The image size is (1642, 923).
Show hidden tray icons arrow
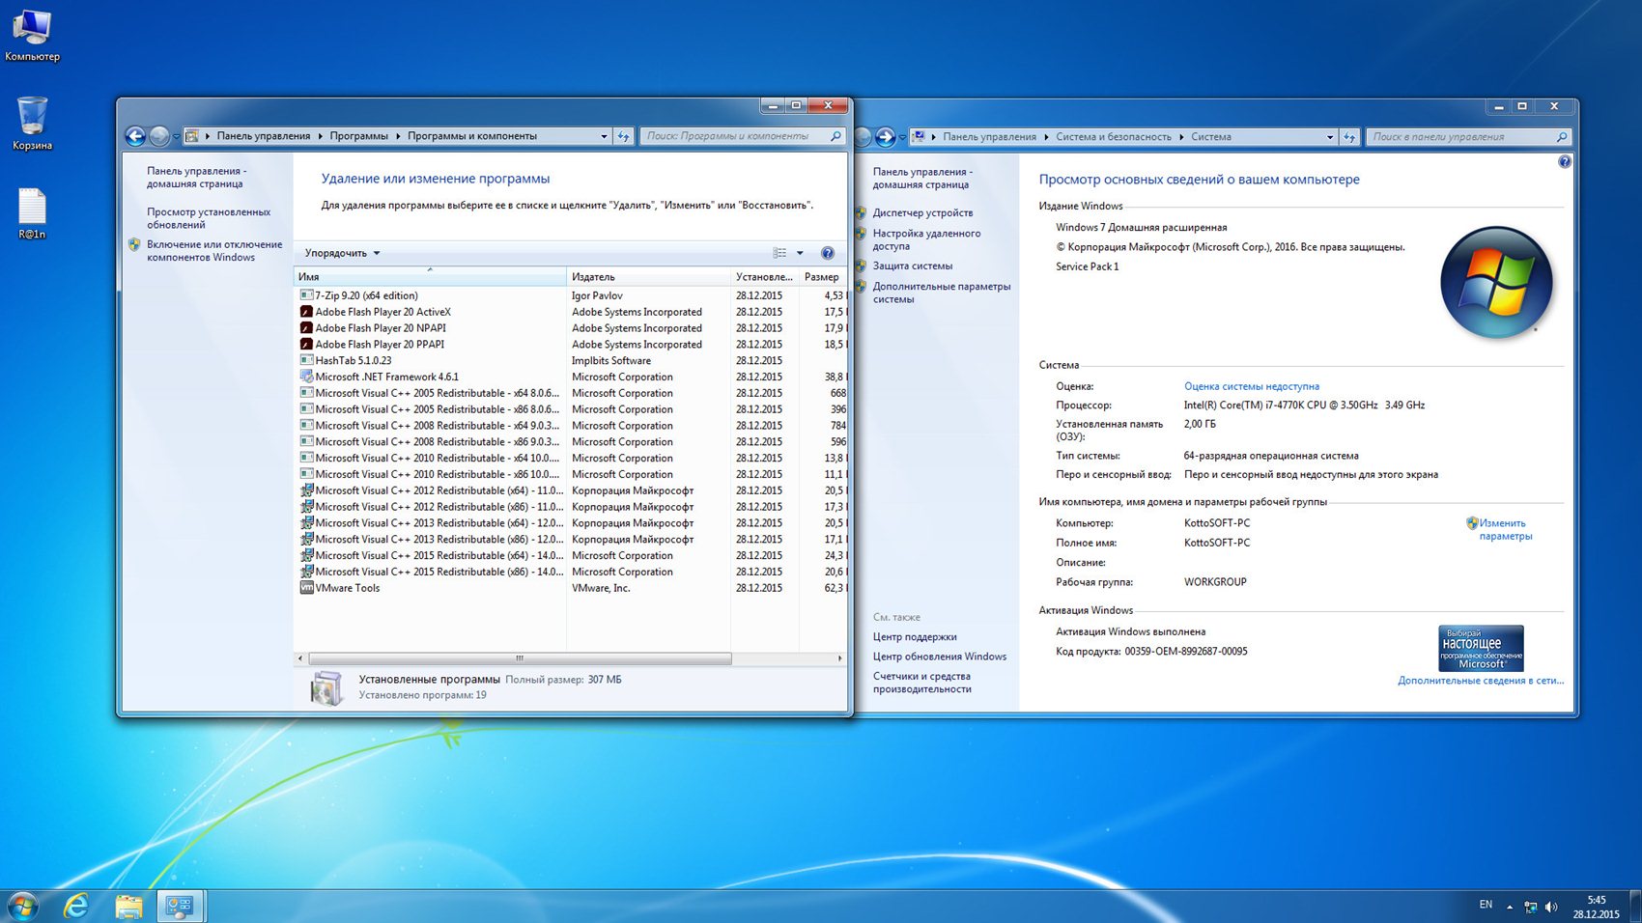pos(1510,907)
